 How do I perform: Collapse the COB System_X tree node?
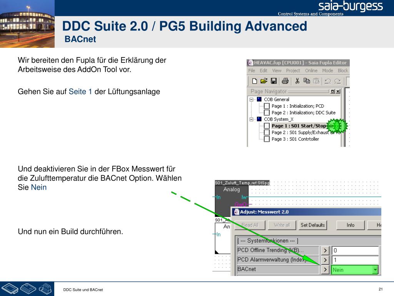(x=251, y=119)
